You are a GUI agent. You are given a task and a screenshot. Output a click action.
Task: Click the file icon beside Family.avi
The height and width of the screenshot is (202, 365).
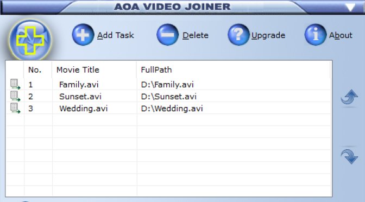[x=15, y=84]
